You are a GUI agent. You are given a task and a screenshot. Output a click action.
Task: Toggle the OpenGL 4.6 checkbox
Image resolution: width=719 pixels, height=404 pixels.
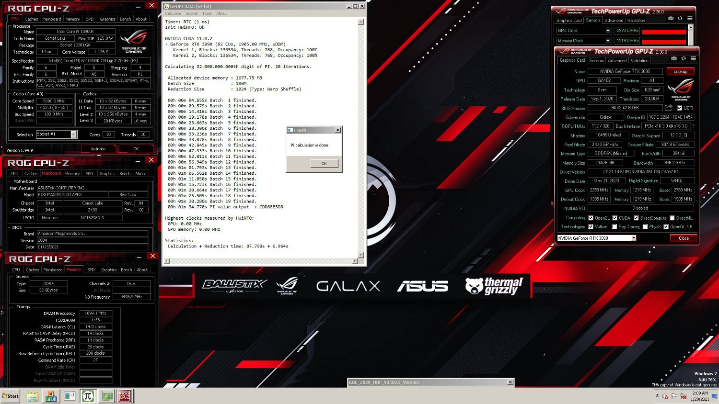(666, 227)
